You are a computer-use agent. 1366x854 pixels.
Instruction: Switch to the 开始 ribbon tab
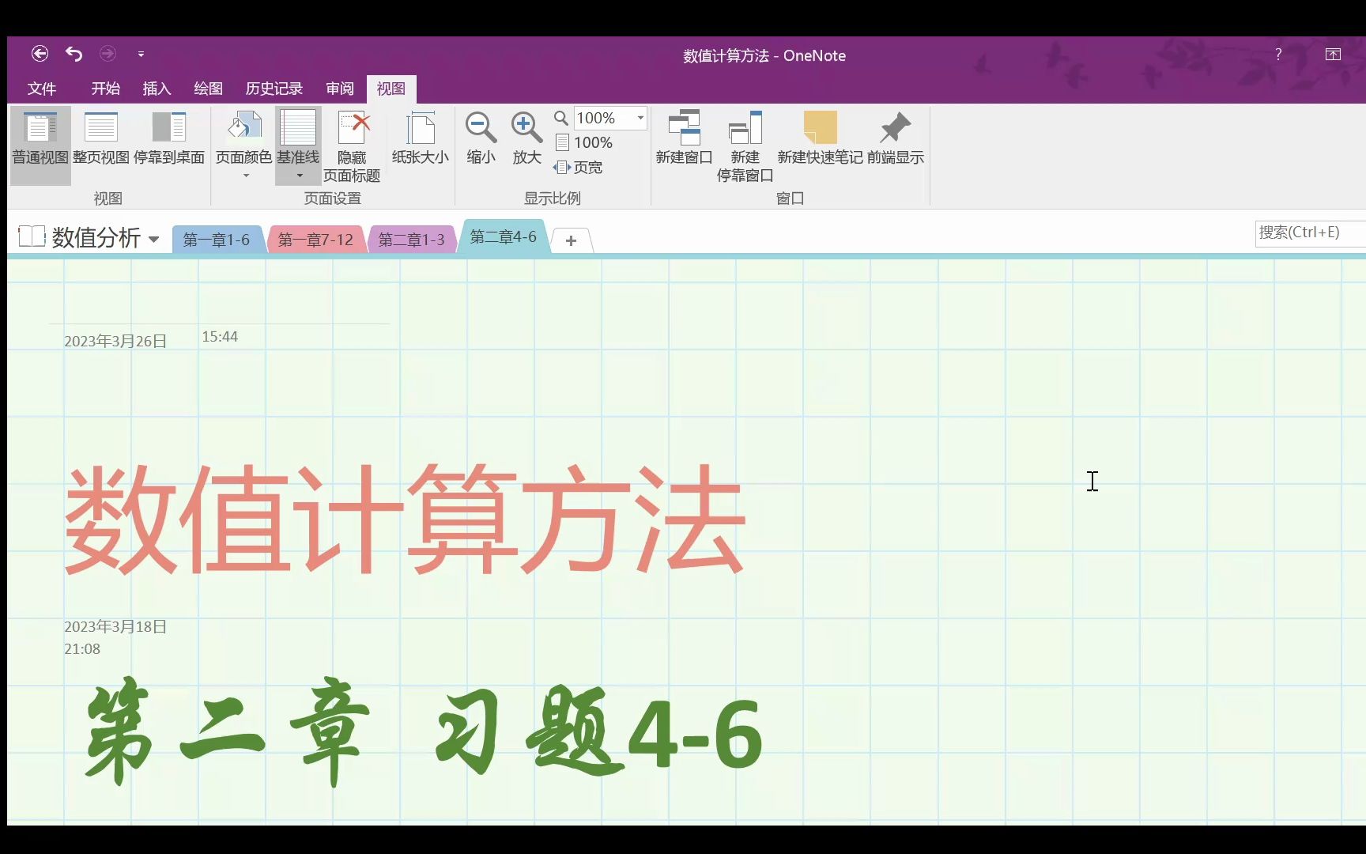point(105,89)
